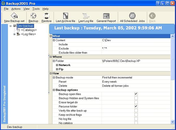The width and height of the screenshot is (176, 130).
Task: Click the scrollbar down arrow in properties
Action: (x=173, y=122)
